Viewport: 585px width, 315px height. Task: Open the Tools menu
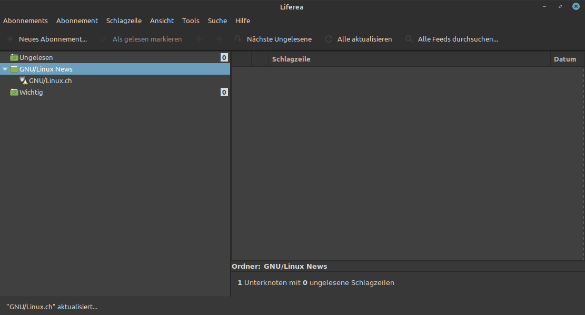point(191,21)
